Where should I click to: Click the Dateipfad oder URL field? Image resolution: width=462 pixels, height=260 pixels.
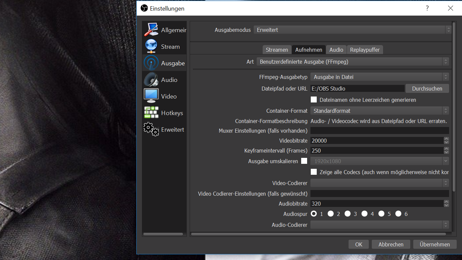click(357, 89)
